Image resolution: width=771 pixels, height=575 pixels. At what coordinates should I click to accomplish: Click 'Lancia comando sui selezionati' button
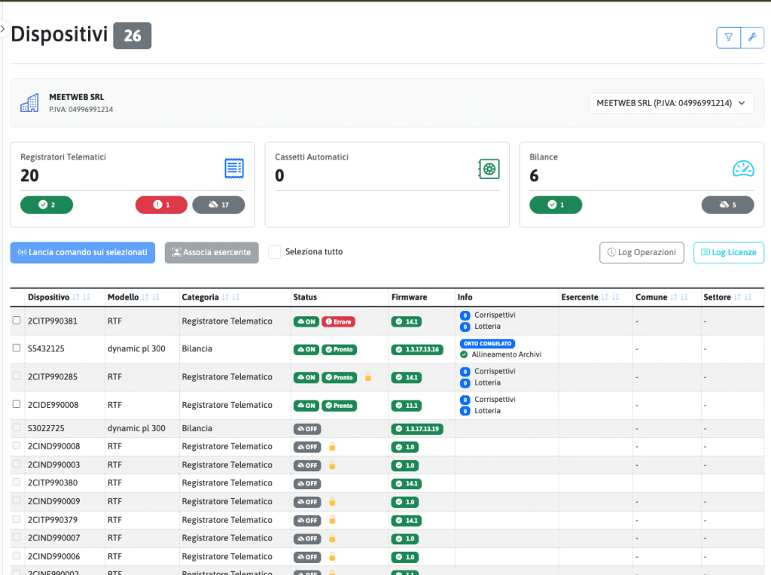point(83,253)
